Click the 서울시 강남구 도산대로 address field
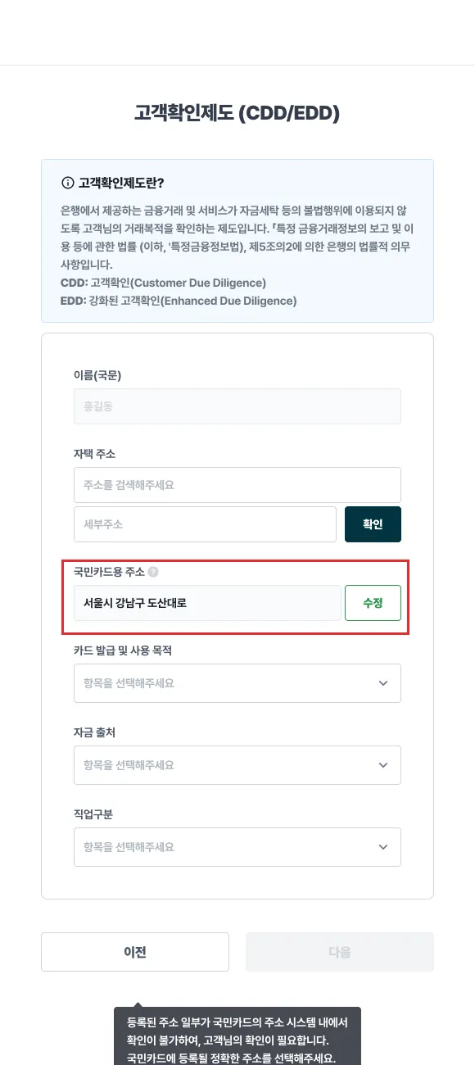This screenshot has height=1065, width=475. click(207, 603)
